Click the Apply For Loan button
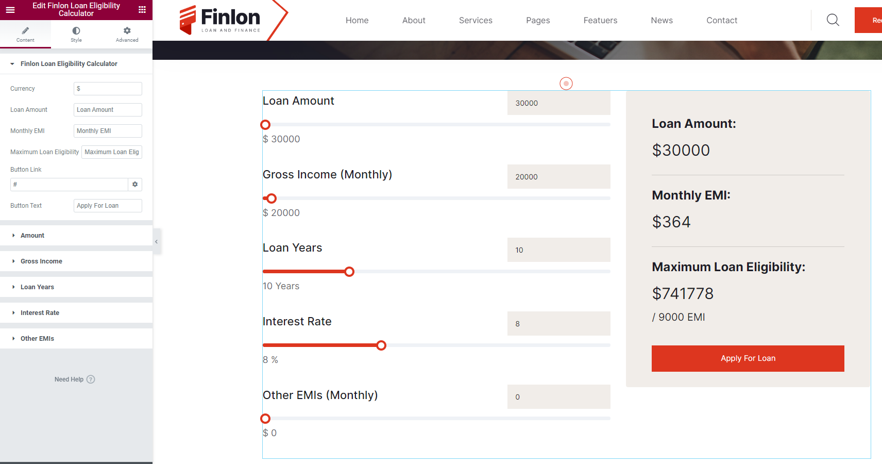882x464 pixels. point(748,358)
